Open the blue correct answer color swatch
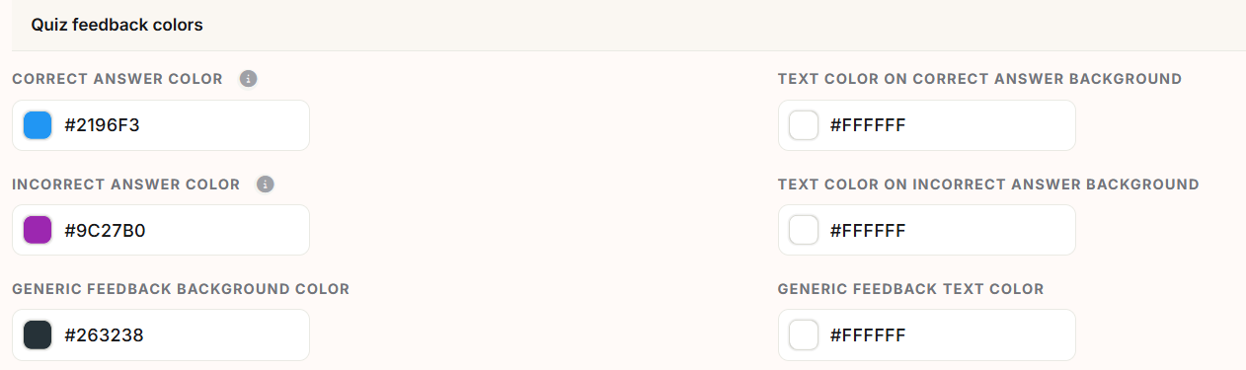This screenshot has height=370, width=1246. (x=38, y=125)
